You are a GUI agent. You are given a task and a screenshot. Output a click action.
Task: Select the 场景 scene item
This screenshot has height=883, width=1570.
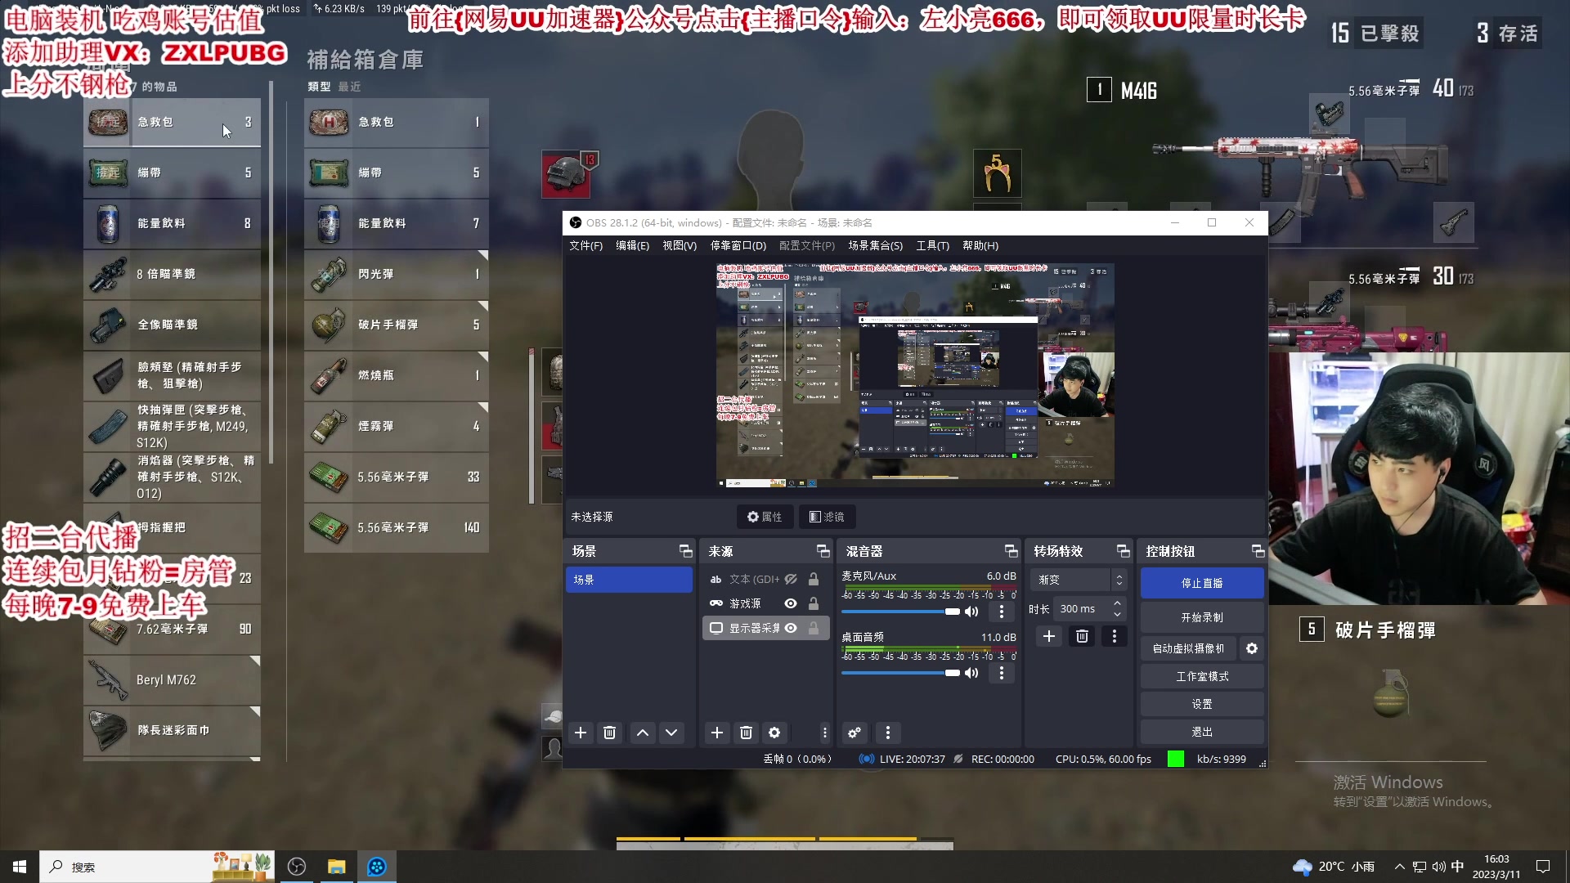629,580
